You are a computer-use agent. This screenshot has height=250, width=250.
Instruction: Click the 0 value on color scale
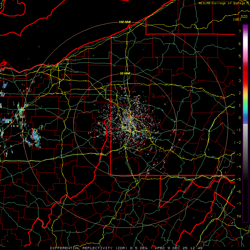pyautogui.click(x=240, y=118)
